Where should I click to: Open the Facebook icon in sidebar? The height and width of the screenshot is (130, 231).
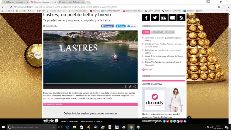click(x=146, y=18)
